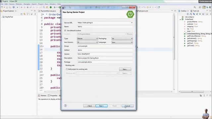Maximize the Project Explorer view
212x119 pixels.
click(x=35, y=11)
